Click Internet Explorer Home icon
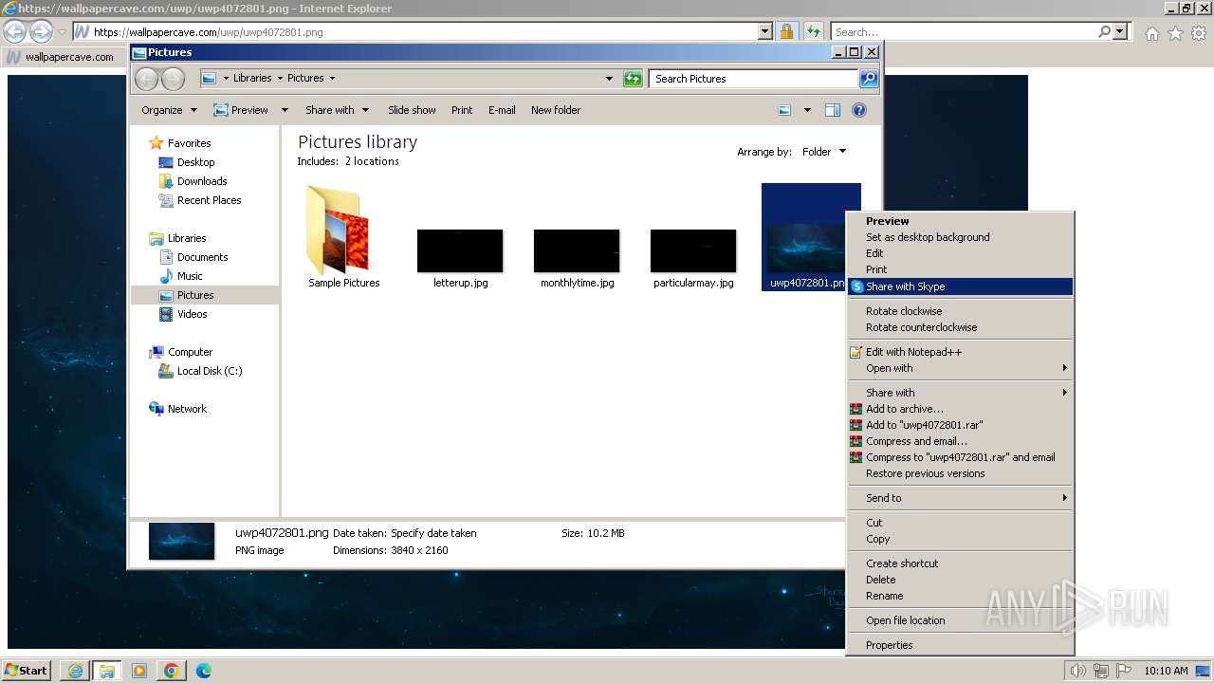This screenshot has height=683, width=1214. click(1151, 33)
